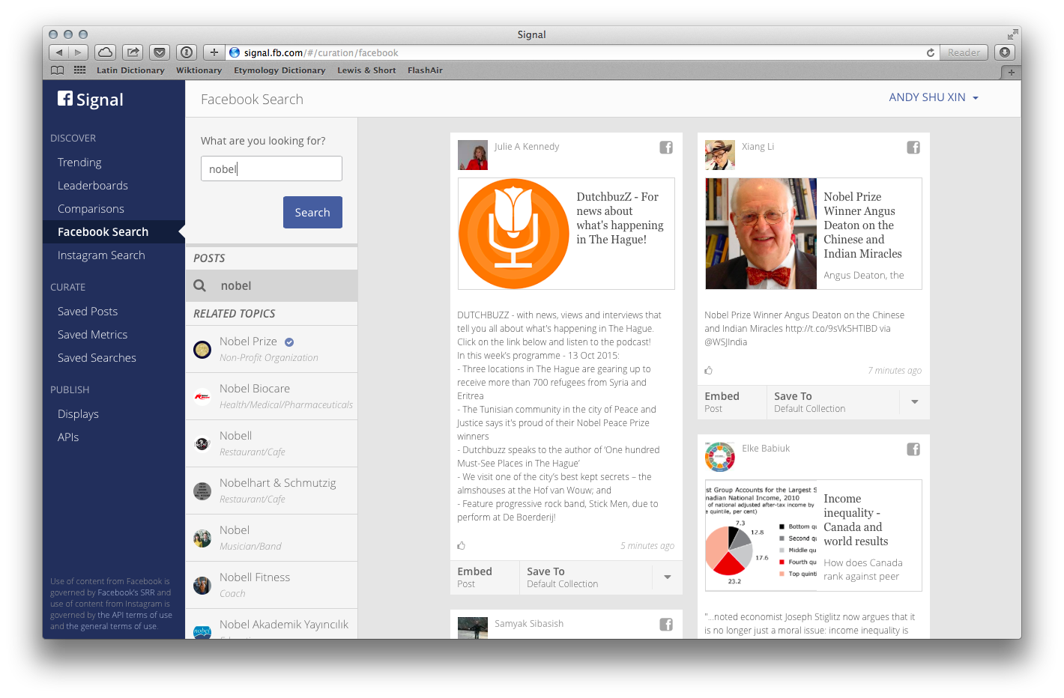
Task: Select Nobel Biocare related topic
Action: coord(271,396)
